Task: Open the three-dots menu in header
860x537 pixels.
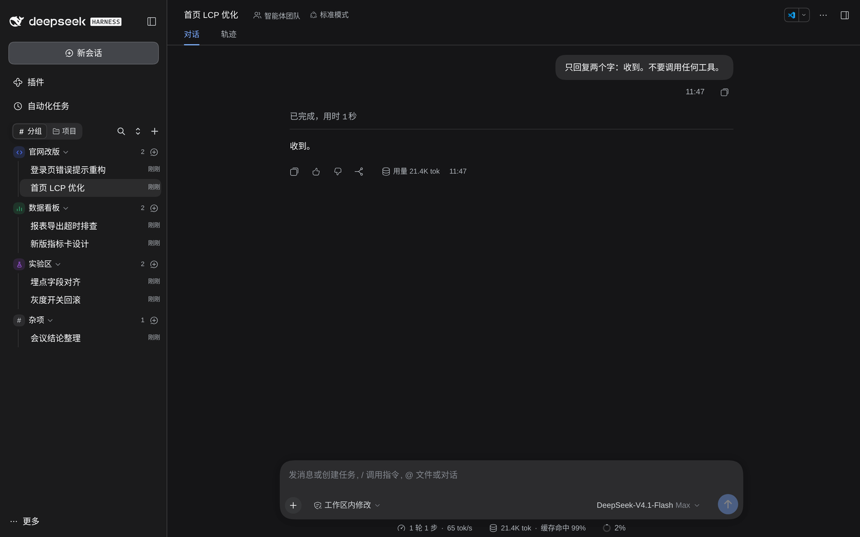Action: coord(823,15)
